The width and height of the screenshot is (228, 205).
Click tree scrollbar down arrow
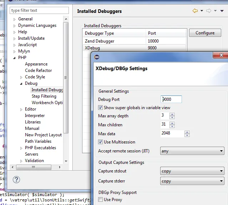(x=66, y=161)
